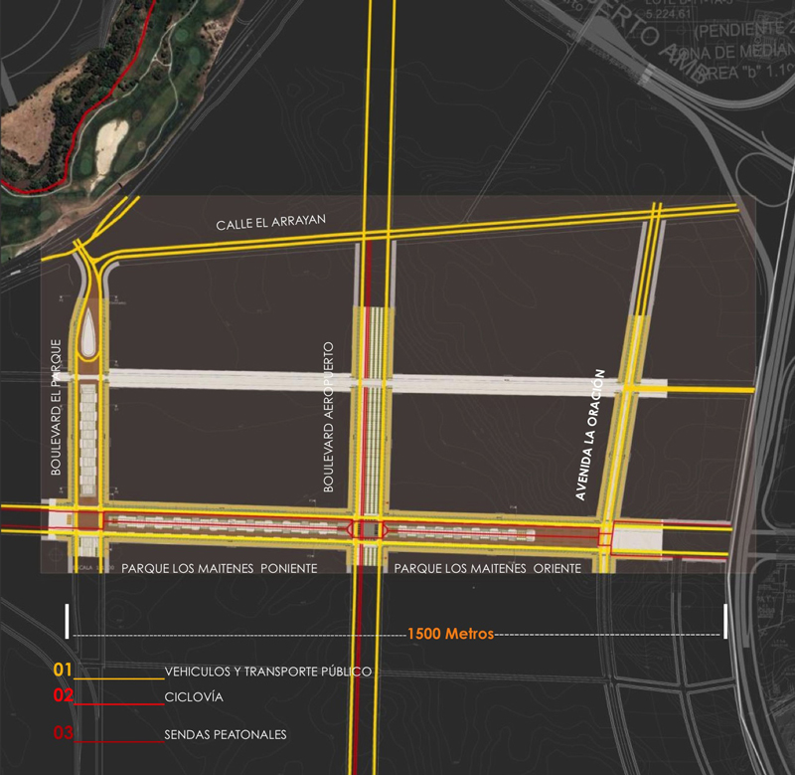Click the BOULEVARD AEROPUERTO vertical label
This screenshot has height=775, width=795.
pos(328,416)
